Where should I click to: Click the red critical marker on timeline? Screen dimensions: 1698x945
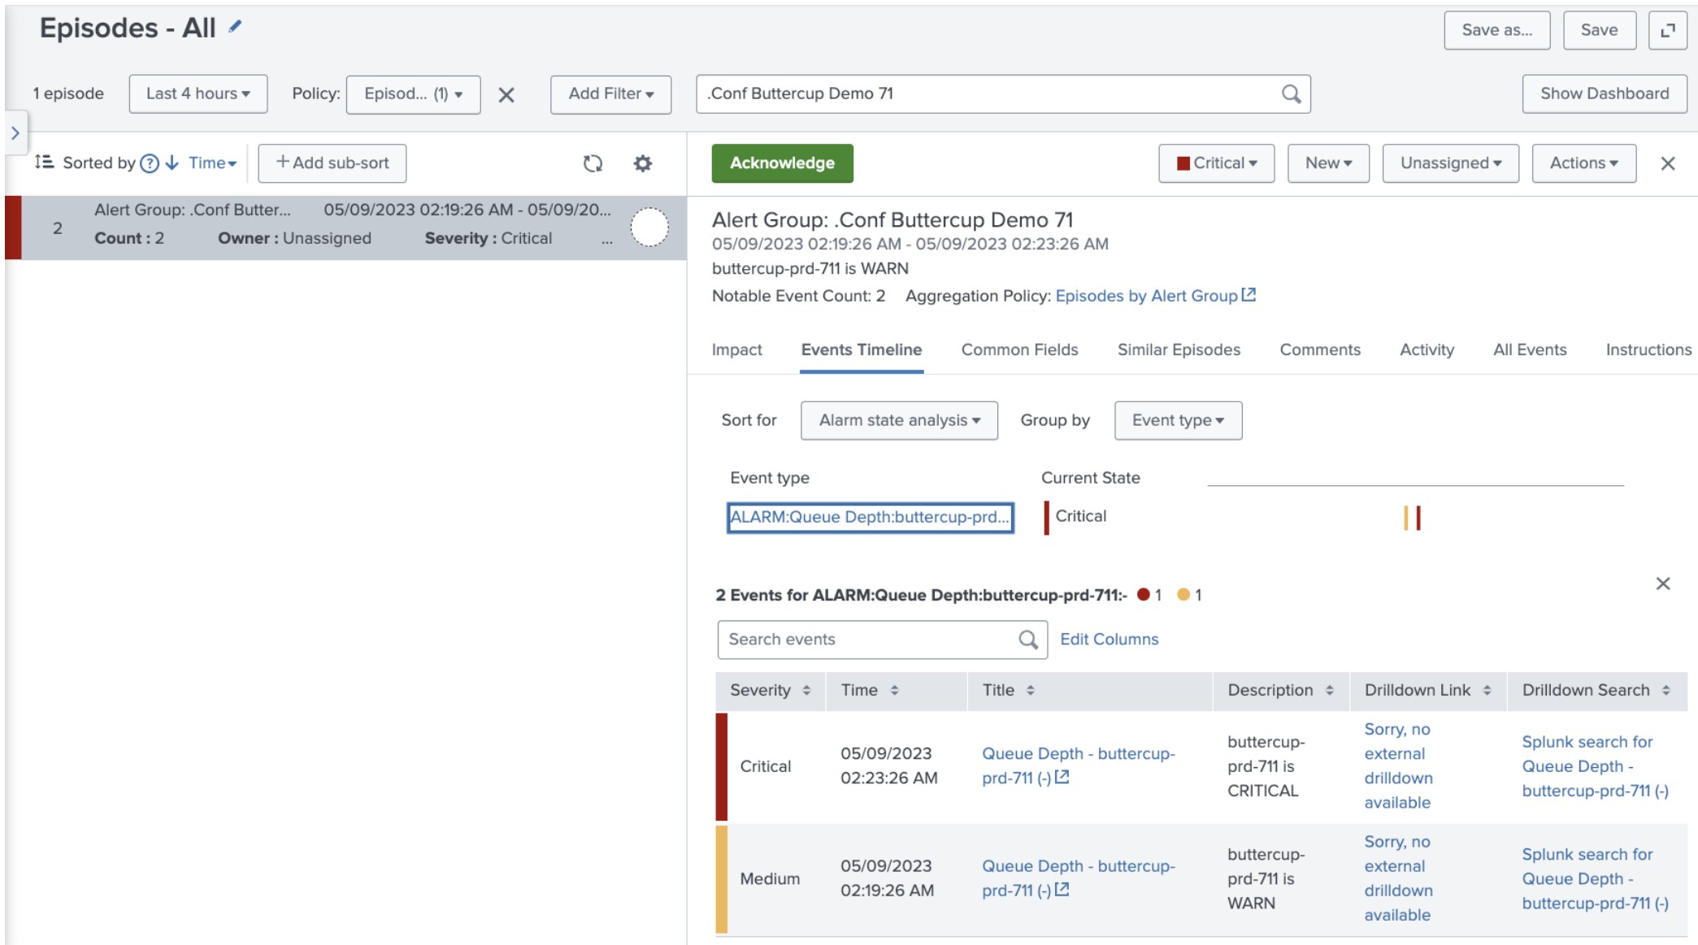click(1418, 518)
